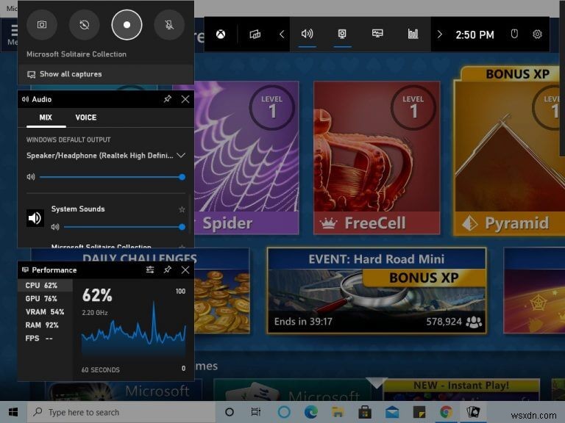Viewport: 565px width, 423px height.
Task: Click the left chevron in the Game Bar
Action: [282, 35]
